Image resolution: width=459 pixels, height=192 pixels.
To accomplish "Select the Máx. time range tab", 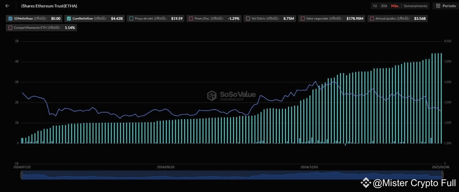I will (x=395, y=6).
